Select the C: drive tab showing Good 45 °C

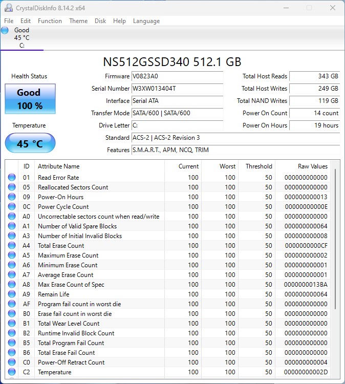(22, 38)
